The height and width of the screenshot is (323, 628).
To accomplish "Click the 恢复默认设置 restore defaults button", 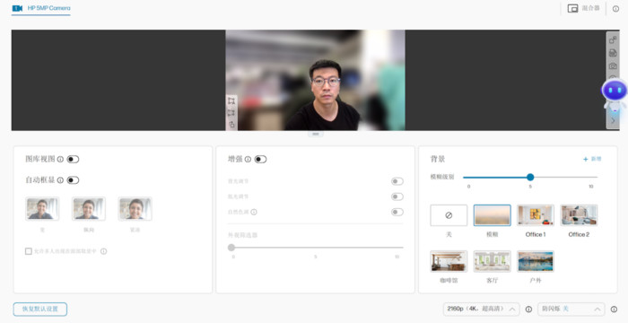I will coord(40,309).
